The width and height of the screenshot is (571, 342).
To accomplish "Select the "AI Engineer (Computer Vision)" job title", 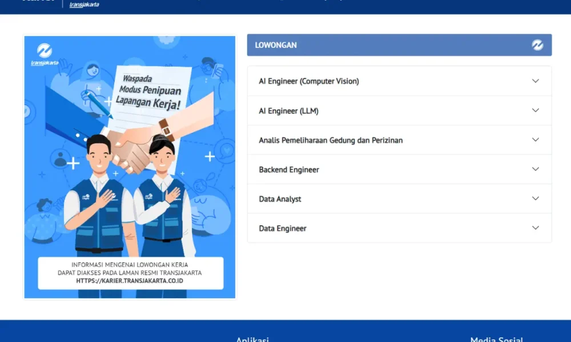I will pos(309,81).
